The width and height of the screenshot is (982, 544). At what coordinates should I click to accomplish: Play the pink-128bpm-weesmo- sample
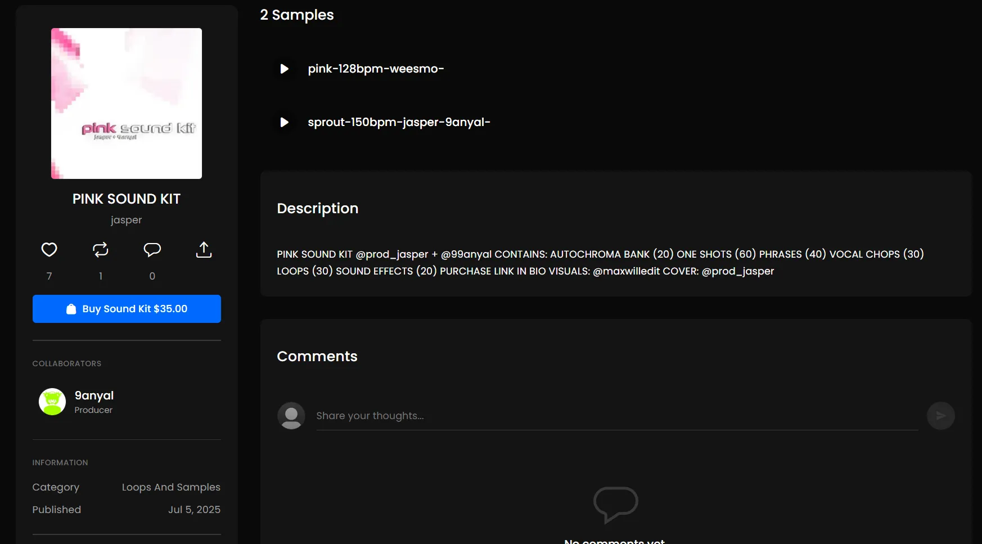click(x=285, y=69)
